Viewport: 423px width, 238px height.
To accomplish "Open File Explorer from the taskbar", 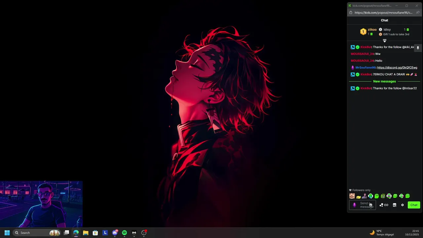I will tap(86, 233).
